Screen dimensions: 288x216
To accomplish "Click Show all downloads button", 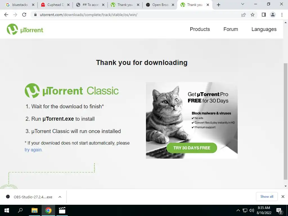I will click(x=267, y=197).
